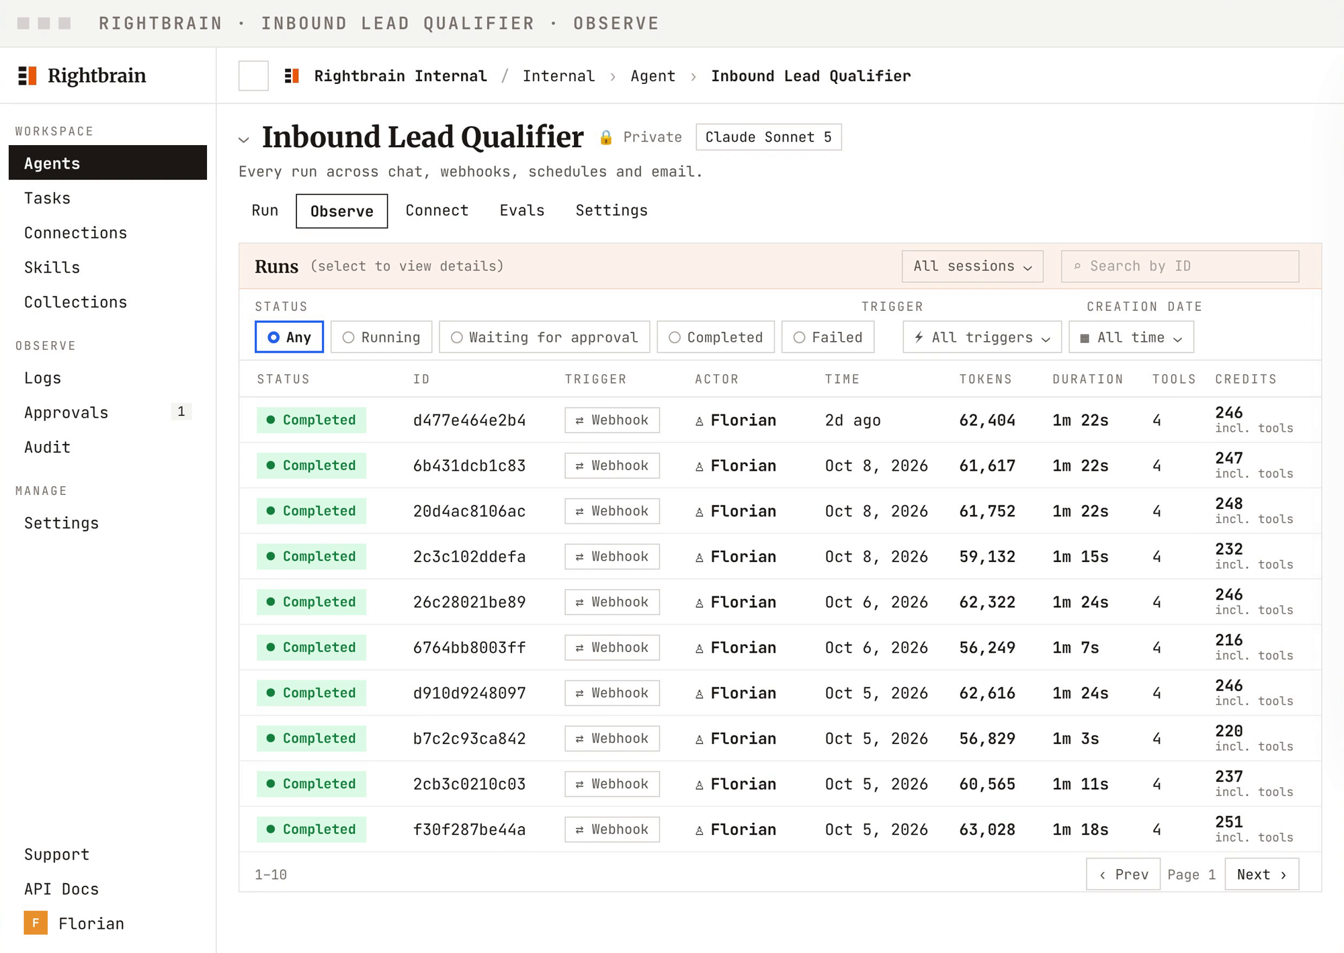Collapse the Inbound Lead Qualifier header chevron

244,140
